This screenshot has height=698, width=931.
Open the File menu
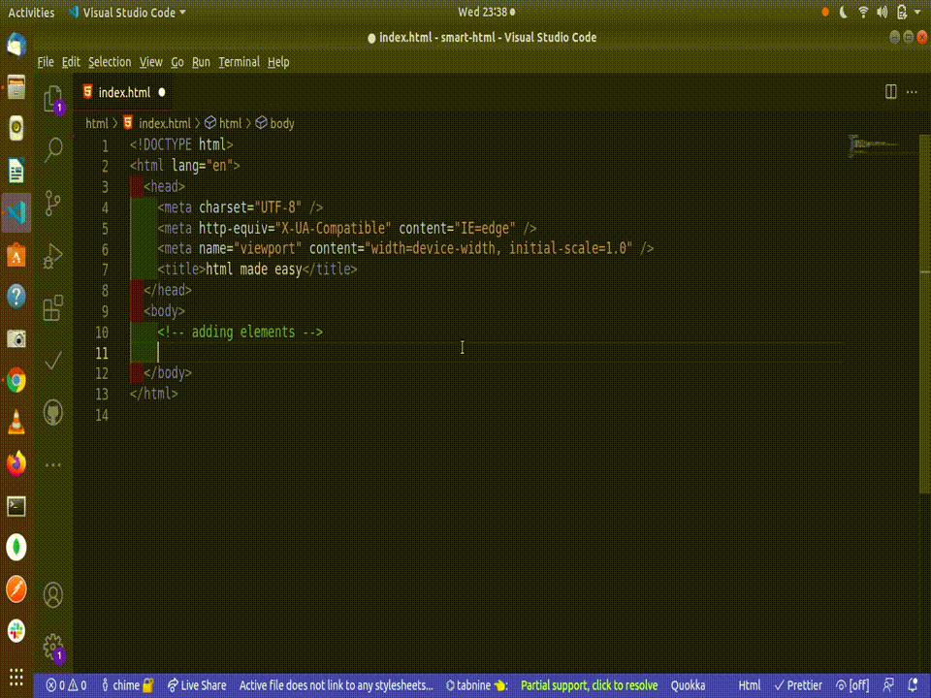point(46,62)
